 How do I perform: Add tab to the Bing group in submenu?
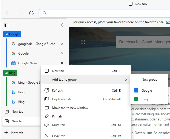[149, 99]
